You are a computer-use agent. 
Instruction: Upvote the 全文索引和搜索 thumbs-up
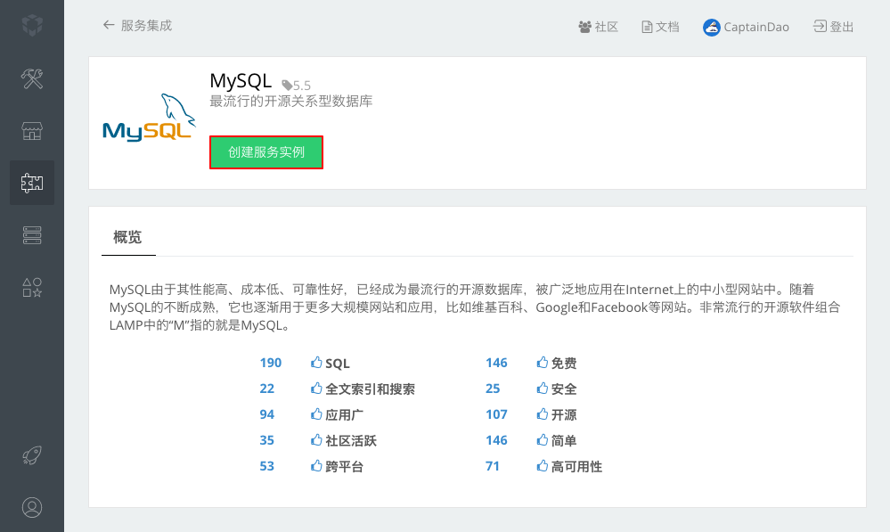(316, 389)
